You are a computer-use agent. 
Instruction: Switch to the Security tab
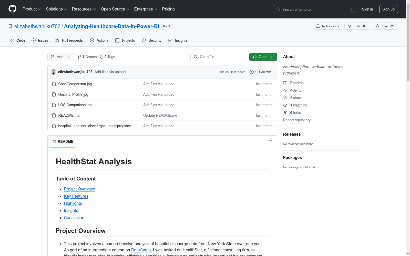coord(152,40)
